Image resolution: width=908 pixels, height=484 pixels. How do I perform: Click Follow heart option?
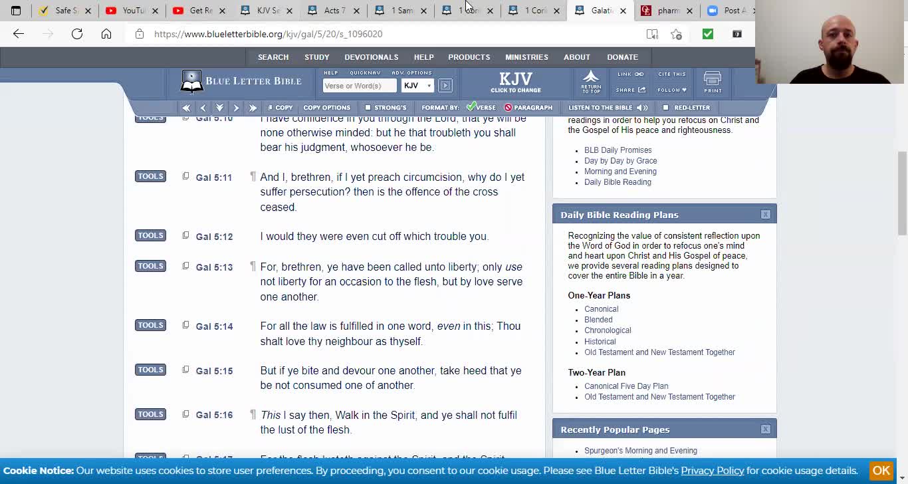coord(672,90)
